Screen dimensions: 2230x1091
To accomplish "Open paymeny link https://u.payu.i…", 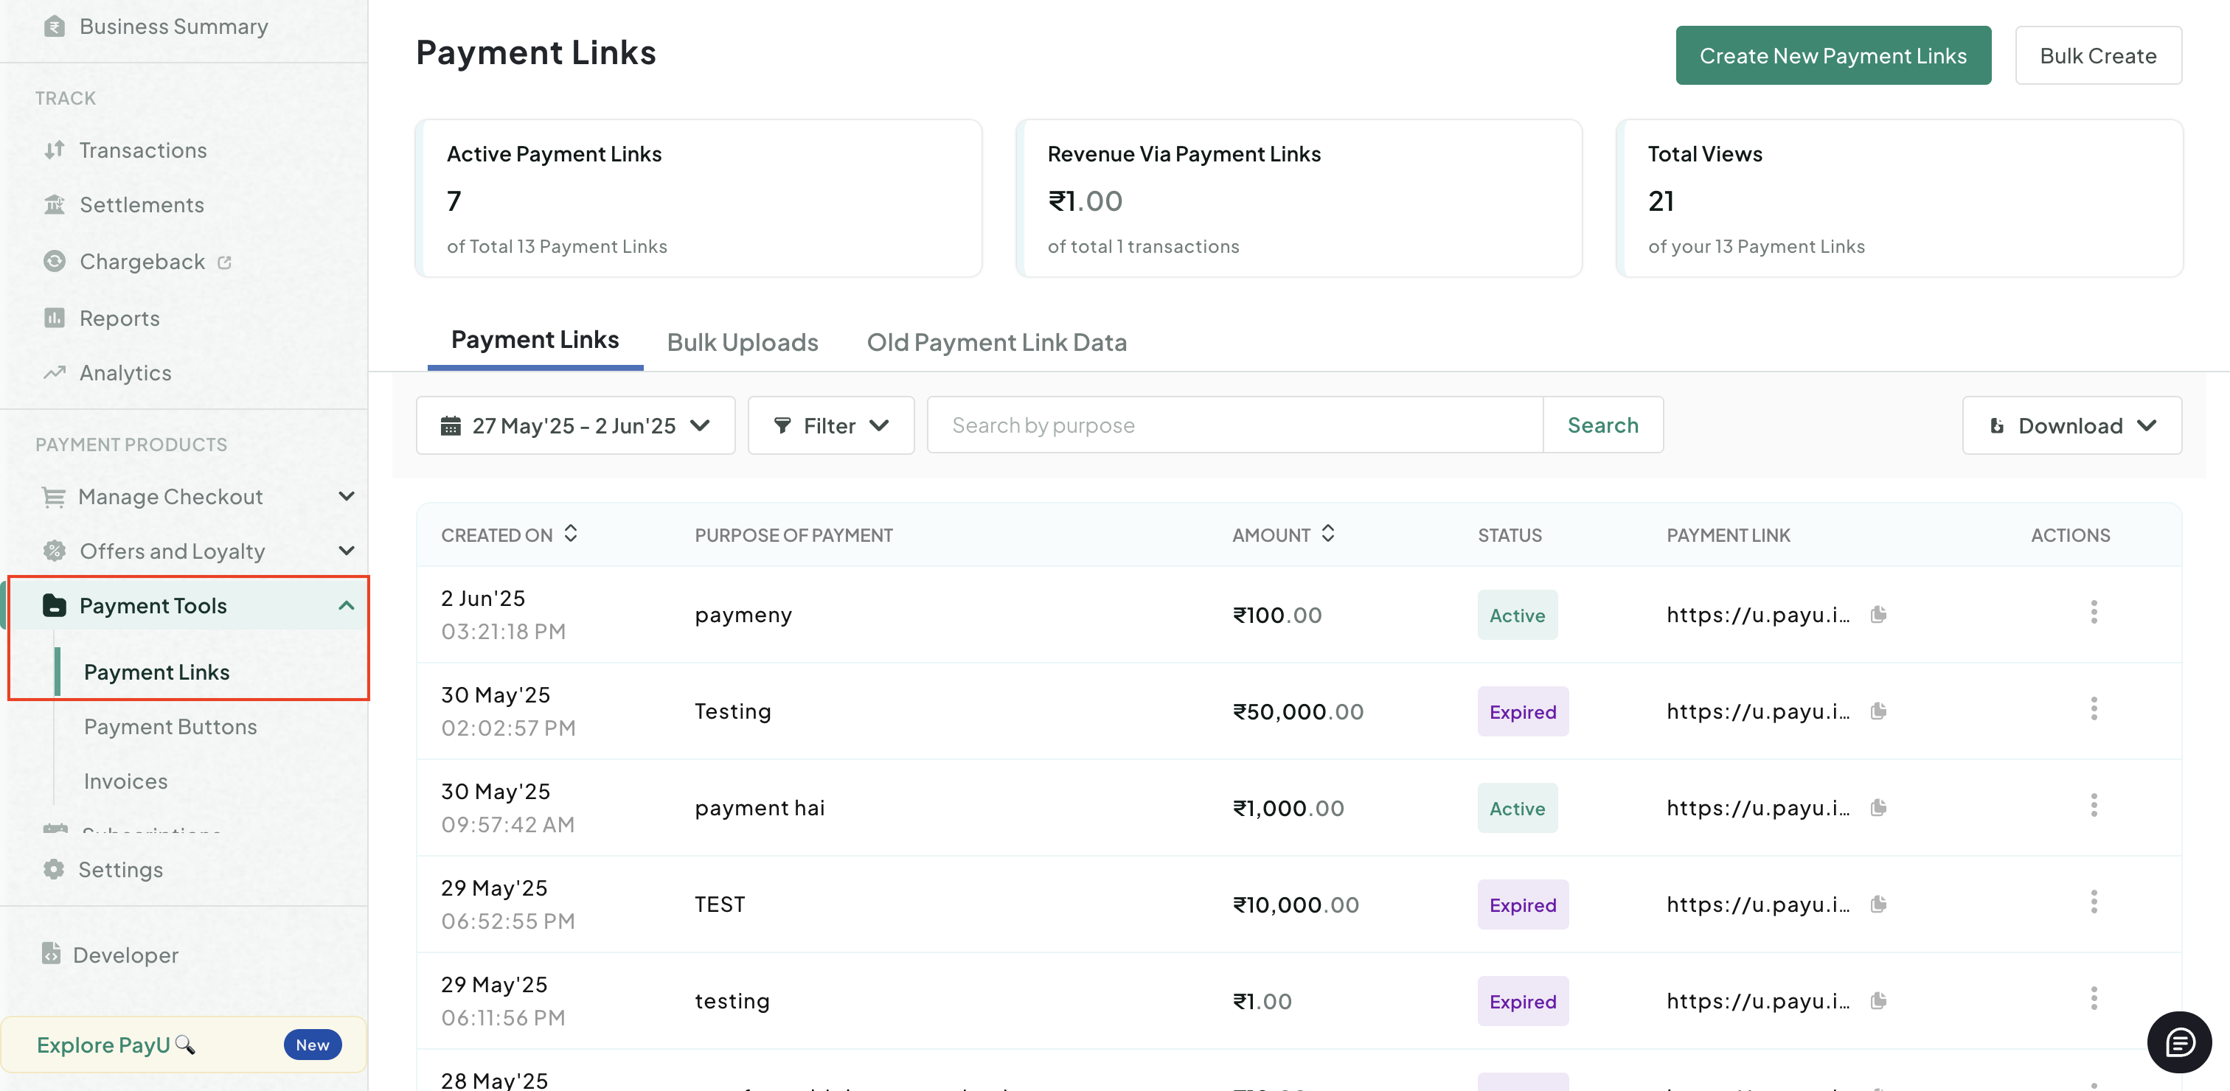I will pyautogui.click(x=1758, y=615).
